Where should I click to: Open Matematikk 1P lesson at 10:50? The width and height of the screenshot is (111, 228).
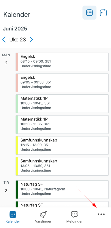pos(62,125)
